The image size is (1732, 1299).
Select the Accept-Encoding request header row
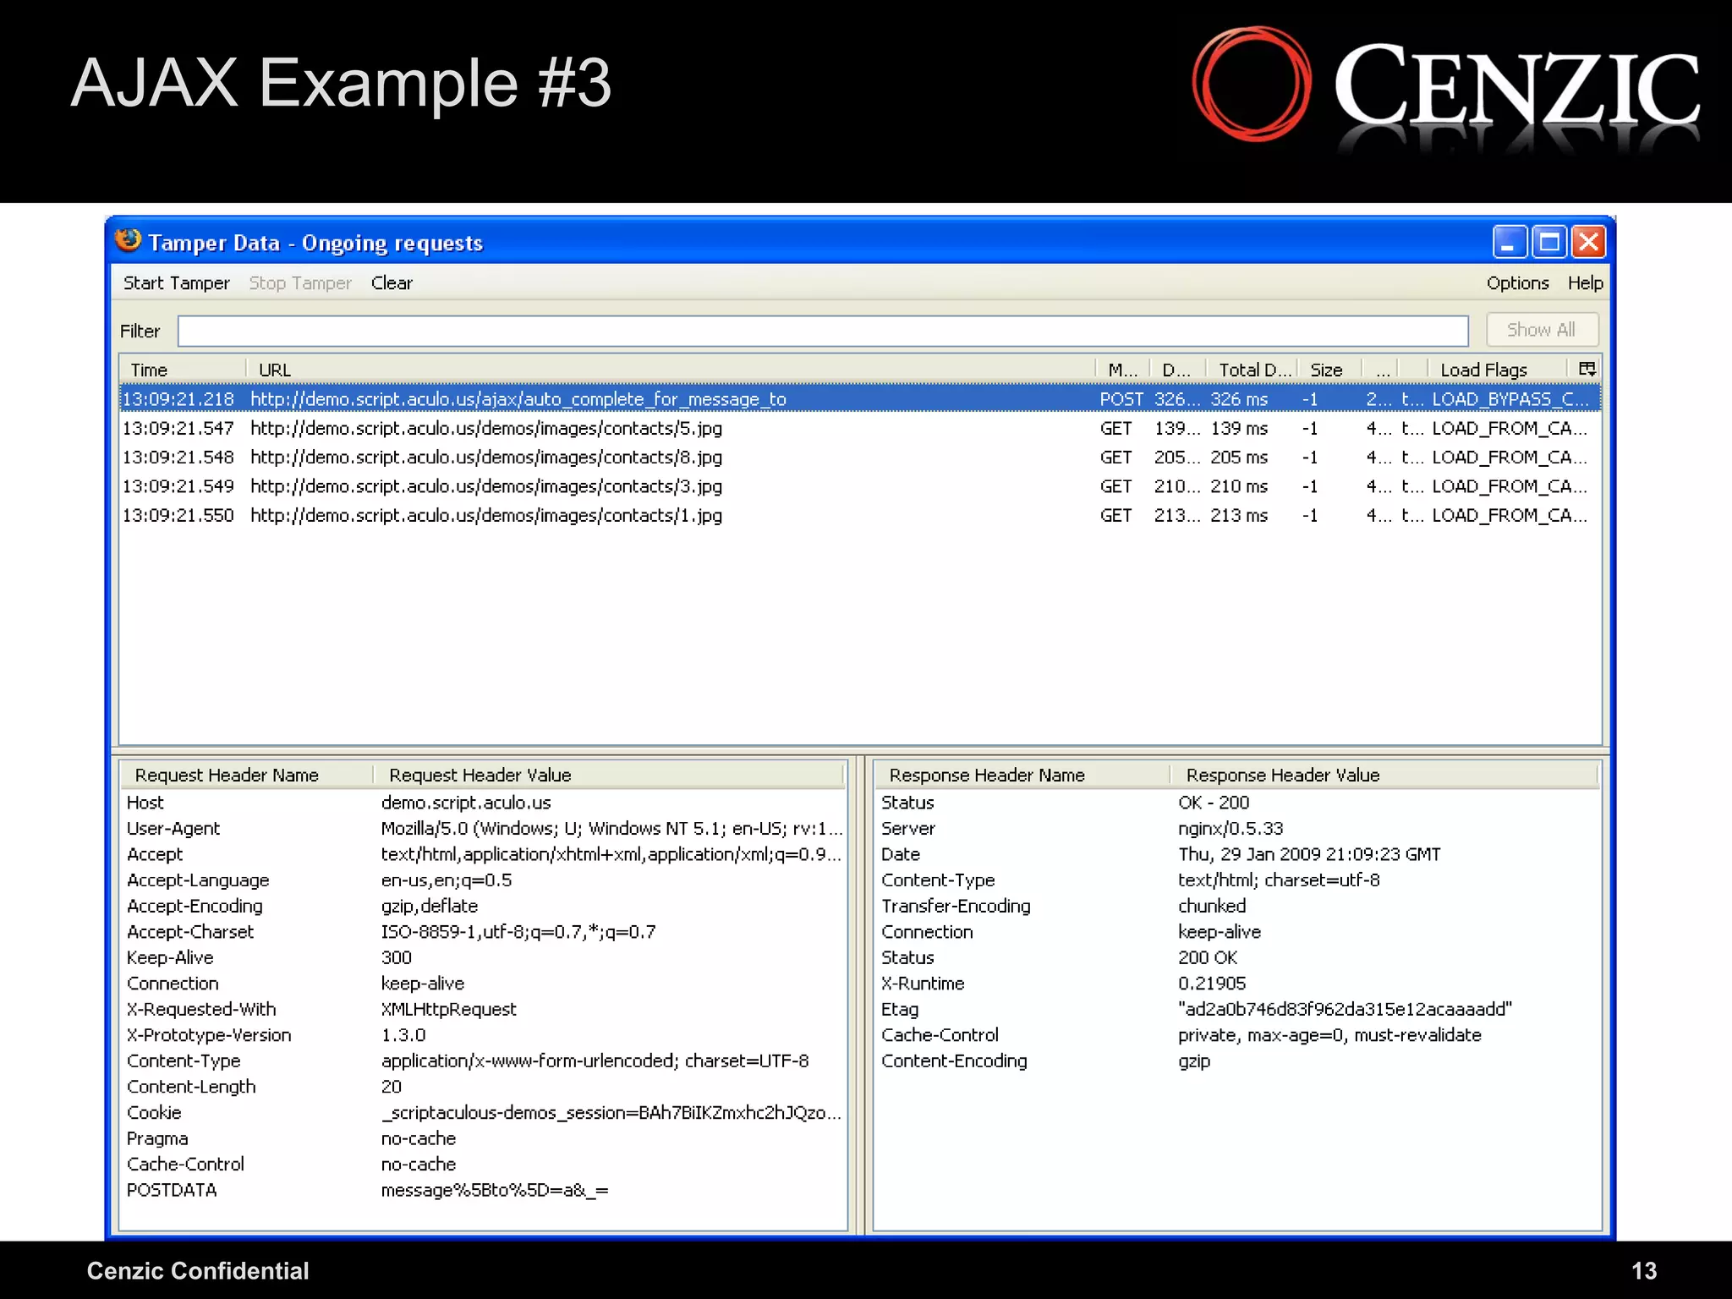click(483, 906)
